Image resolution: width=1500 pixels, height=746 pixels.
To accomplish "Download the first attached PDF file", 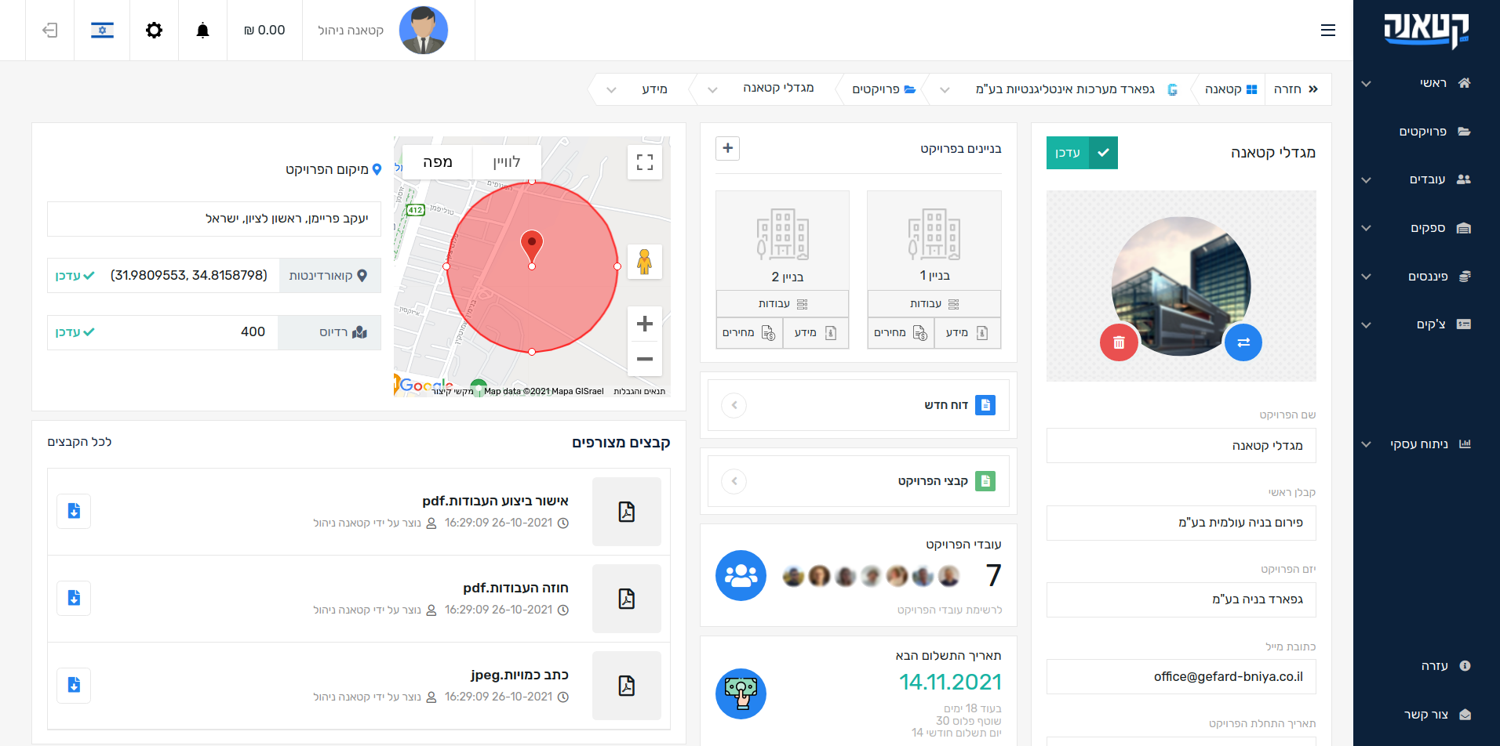I will point(74,512).
